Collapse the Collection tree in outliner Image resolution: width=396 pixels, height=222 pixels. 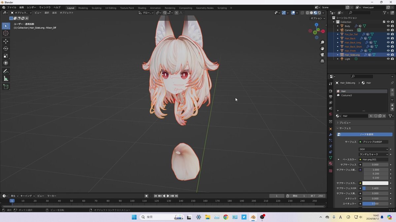pyautogui.click(x=334, y=22)
